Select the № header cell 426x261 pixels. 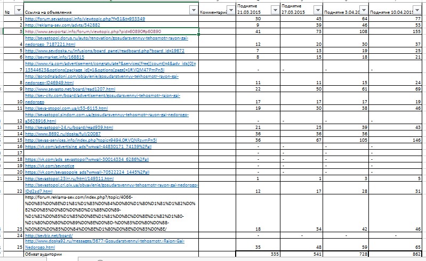(13, 9)
